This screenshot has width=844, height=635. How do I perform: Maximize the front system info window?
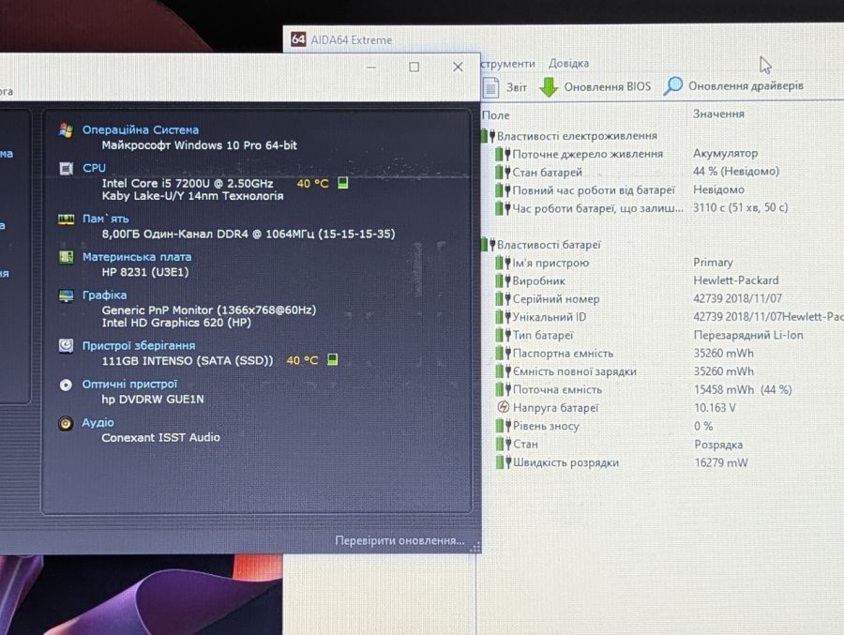[414, 67]
